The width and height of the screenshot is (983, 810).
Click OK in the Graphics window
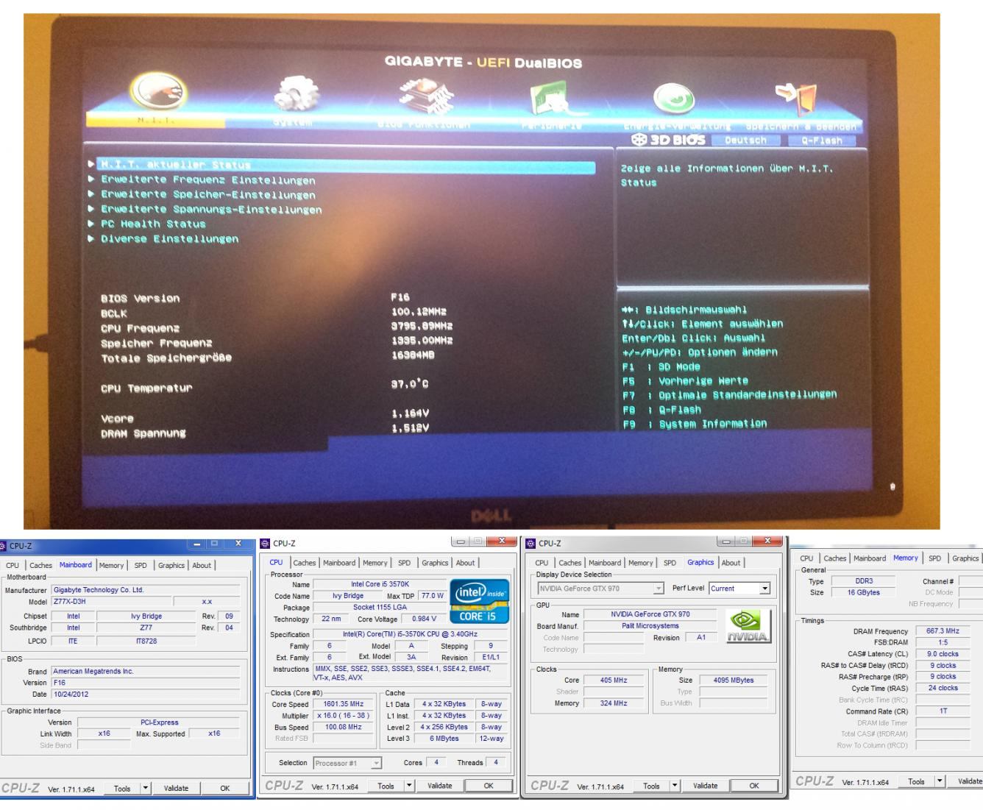point(754,786)
